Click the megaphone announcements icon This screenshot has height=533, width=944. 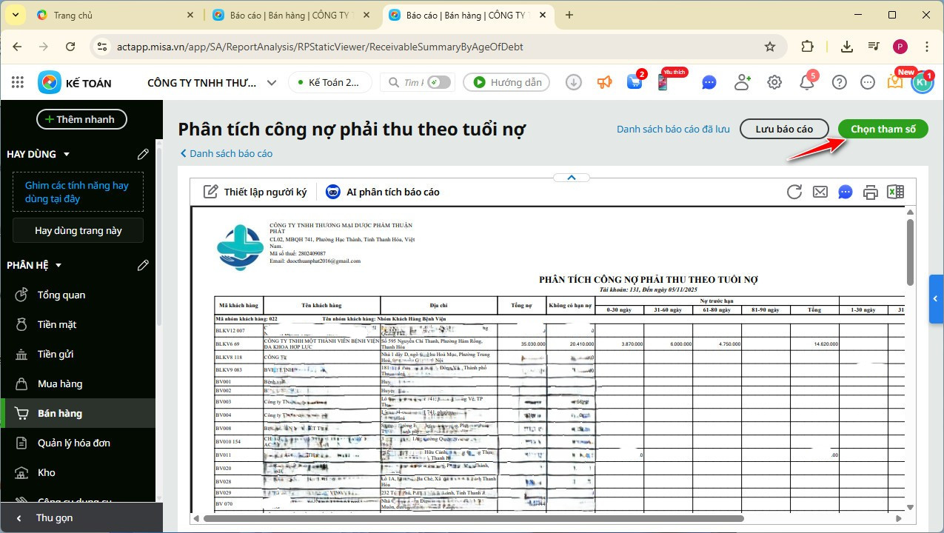(603, 82)
